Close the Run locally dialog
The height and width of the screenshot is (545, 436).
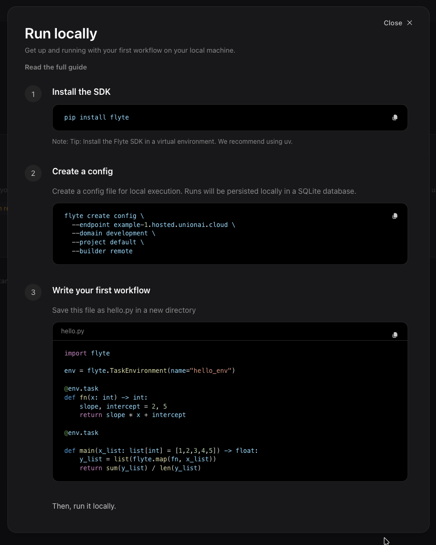click(398, 23)
